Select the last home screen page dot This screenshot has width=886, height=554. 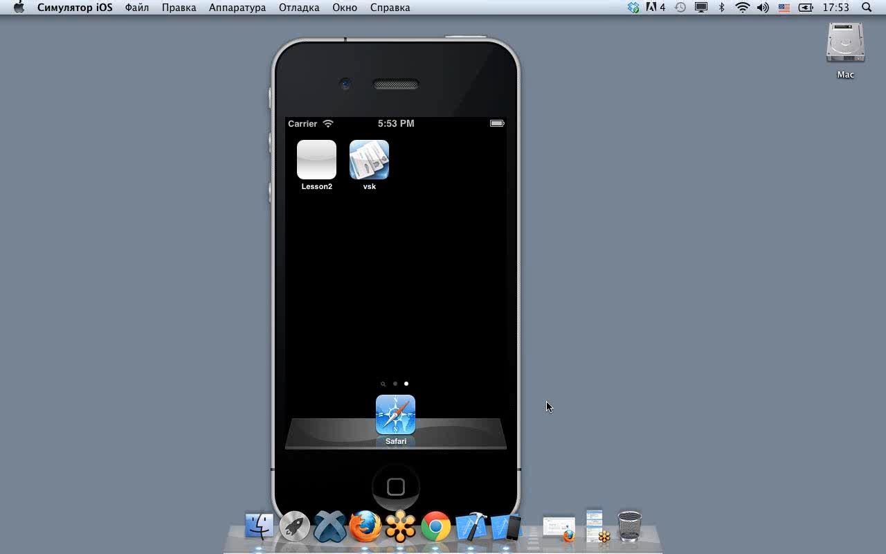tap(406, 384)
